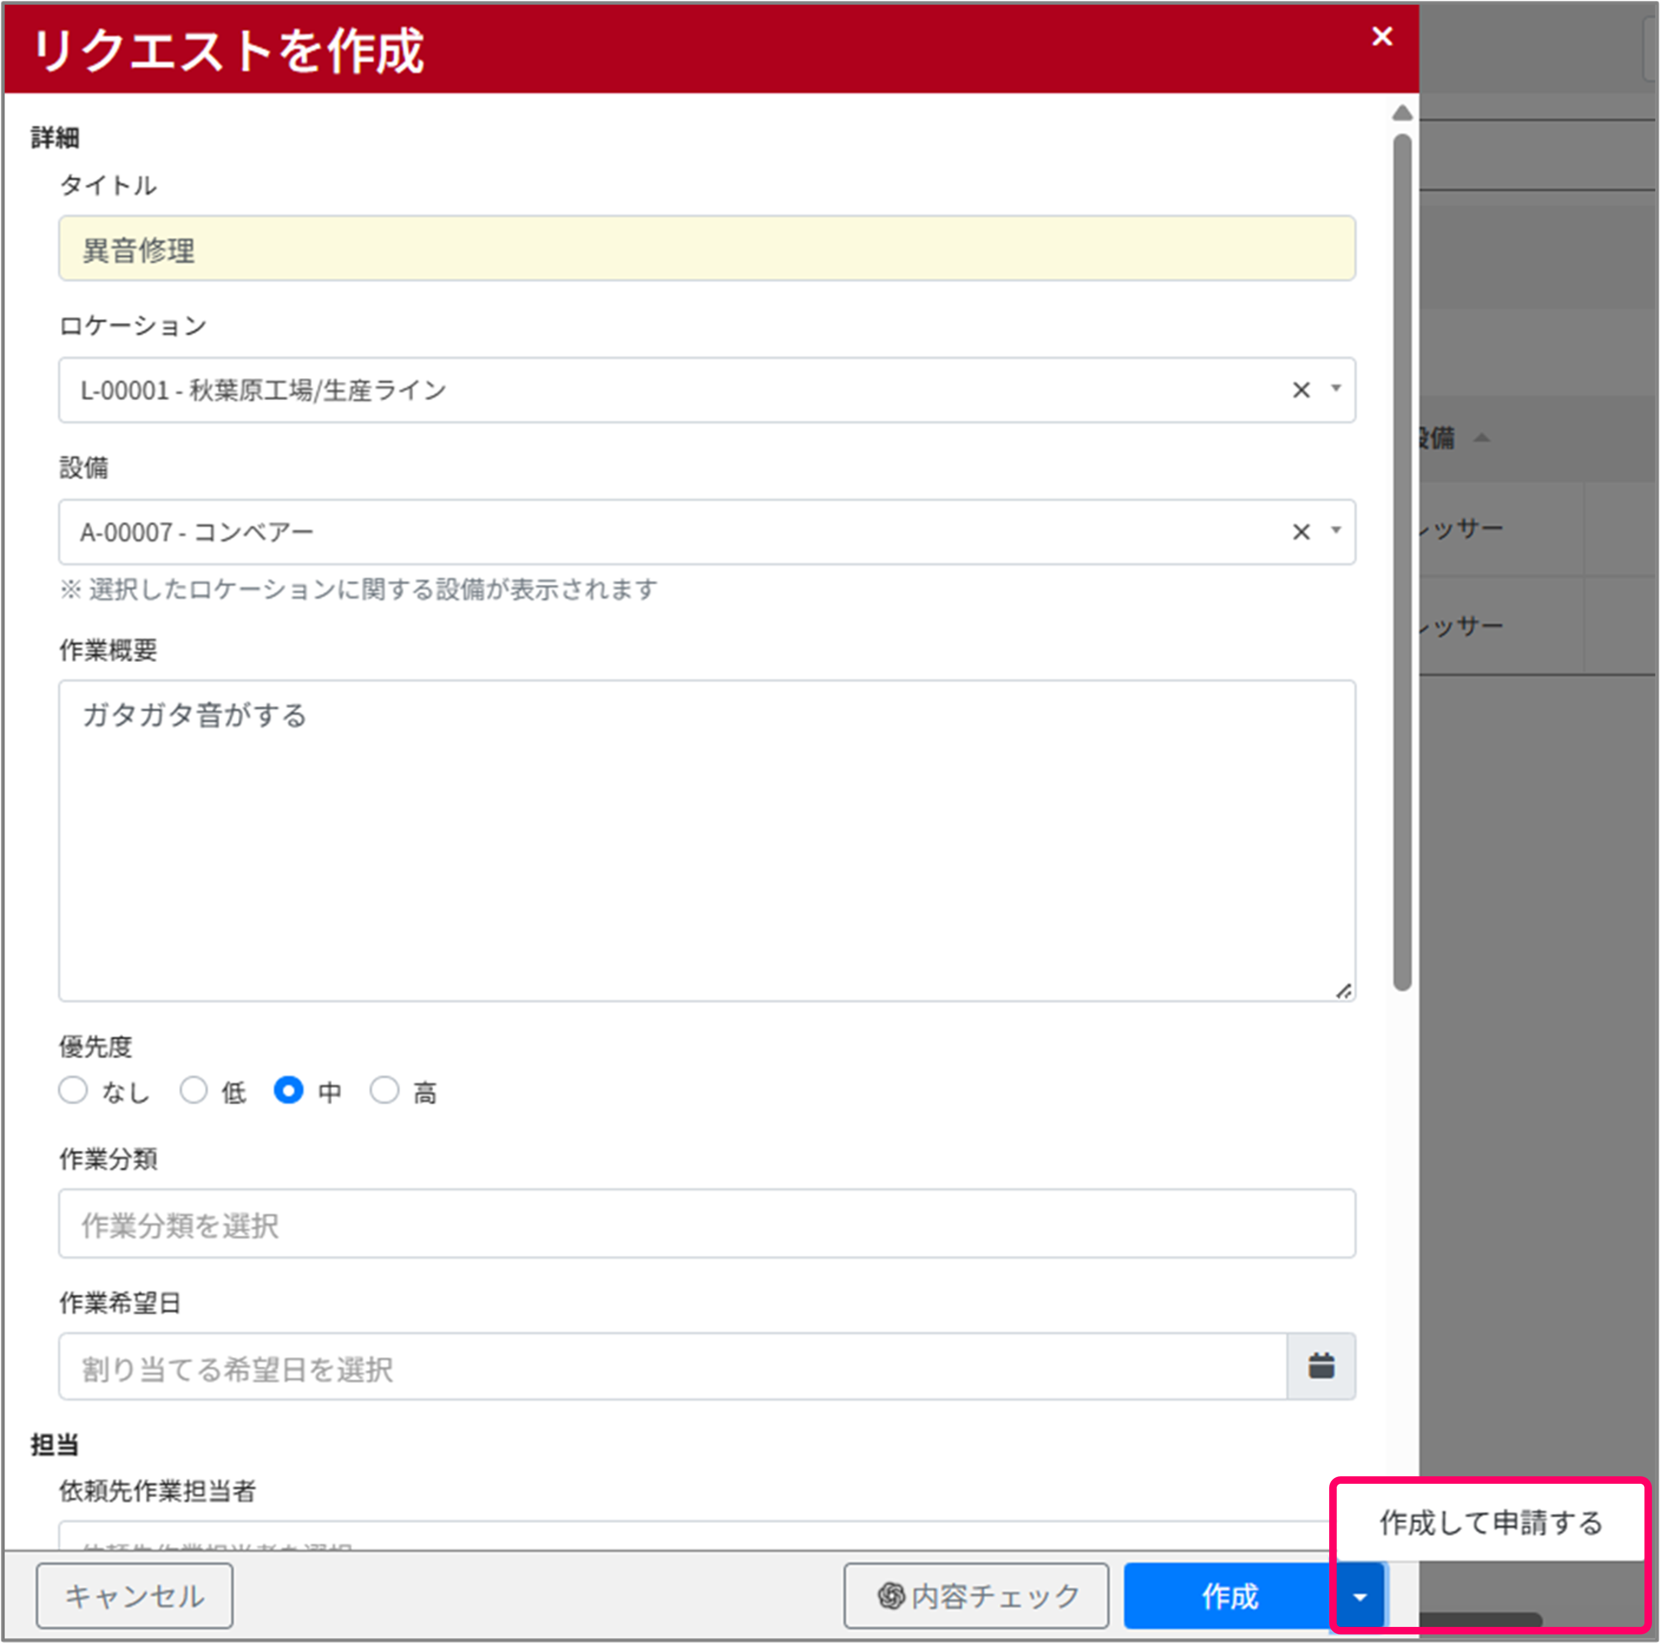Image resolution: width=1660 pixels, height=1643 pixels.
Task: Click the キャンセル button
Action: click(x=134, y=1596)
